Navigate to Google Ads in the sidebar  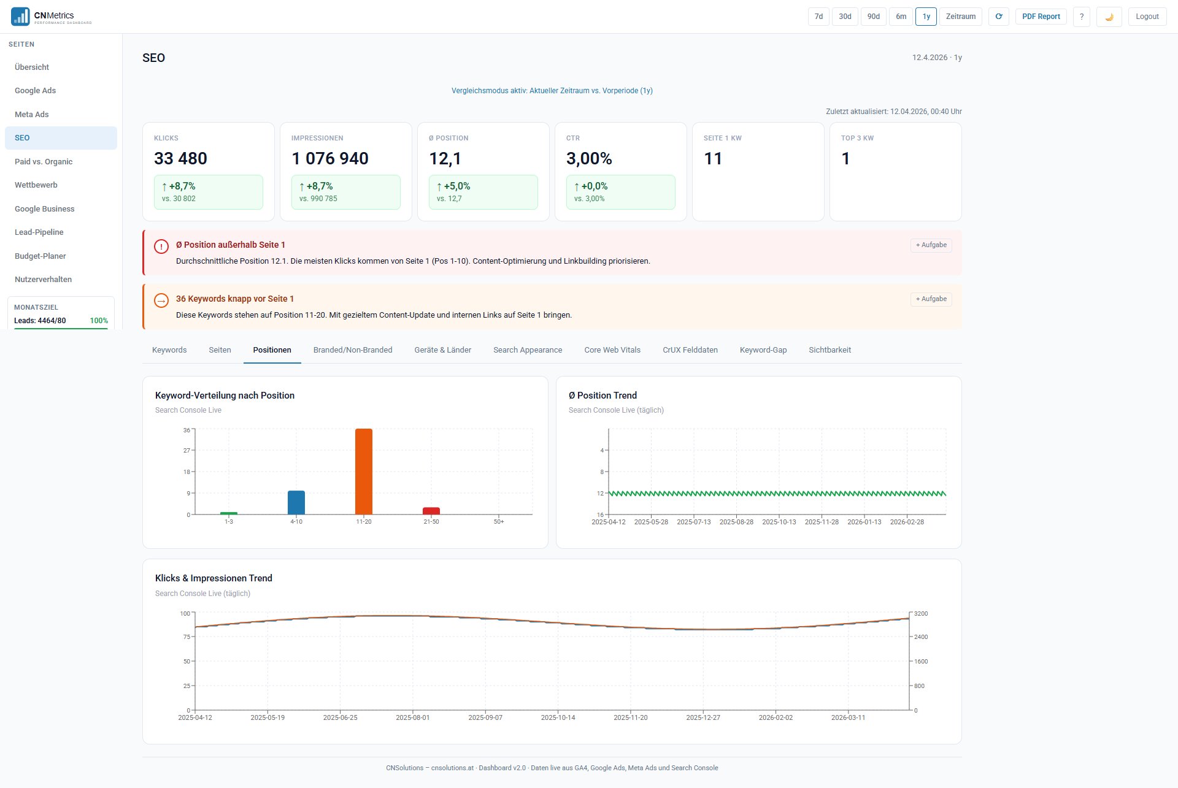(x=35, y=90)
